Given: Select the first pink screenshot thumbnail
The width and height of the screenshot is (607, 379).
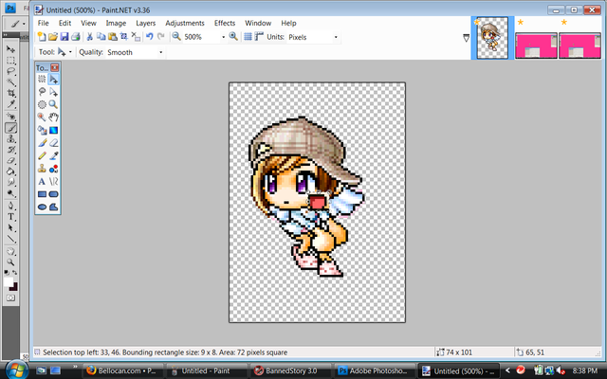Looking at the screenshot, I should point(536,45).
